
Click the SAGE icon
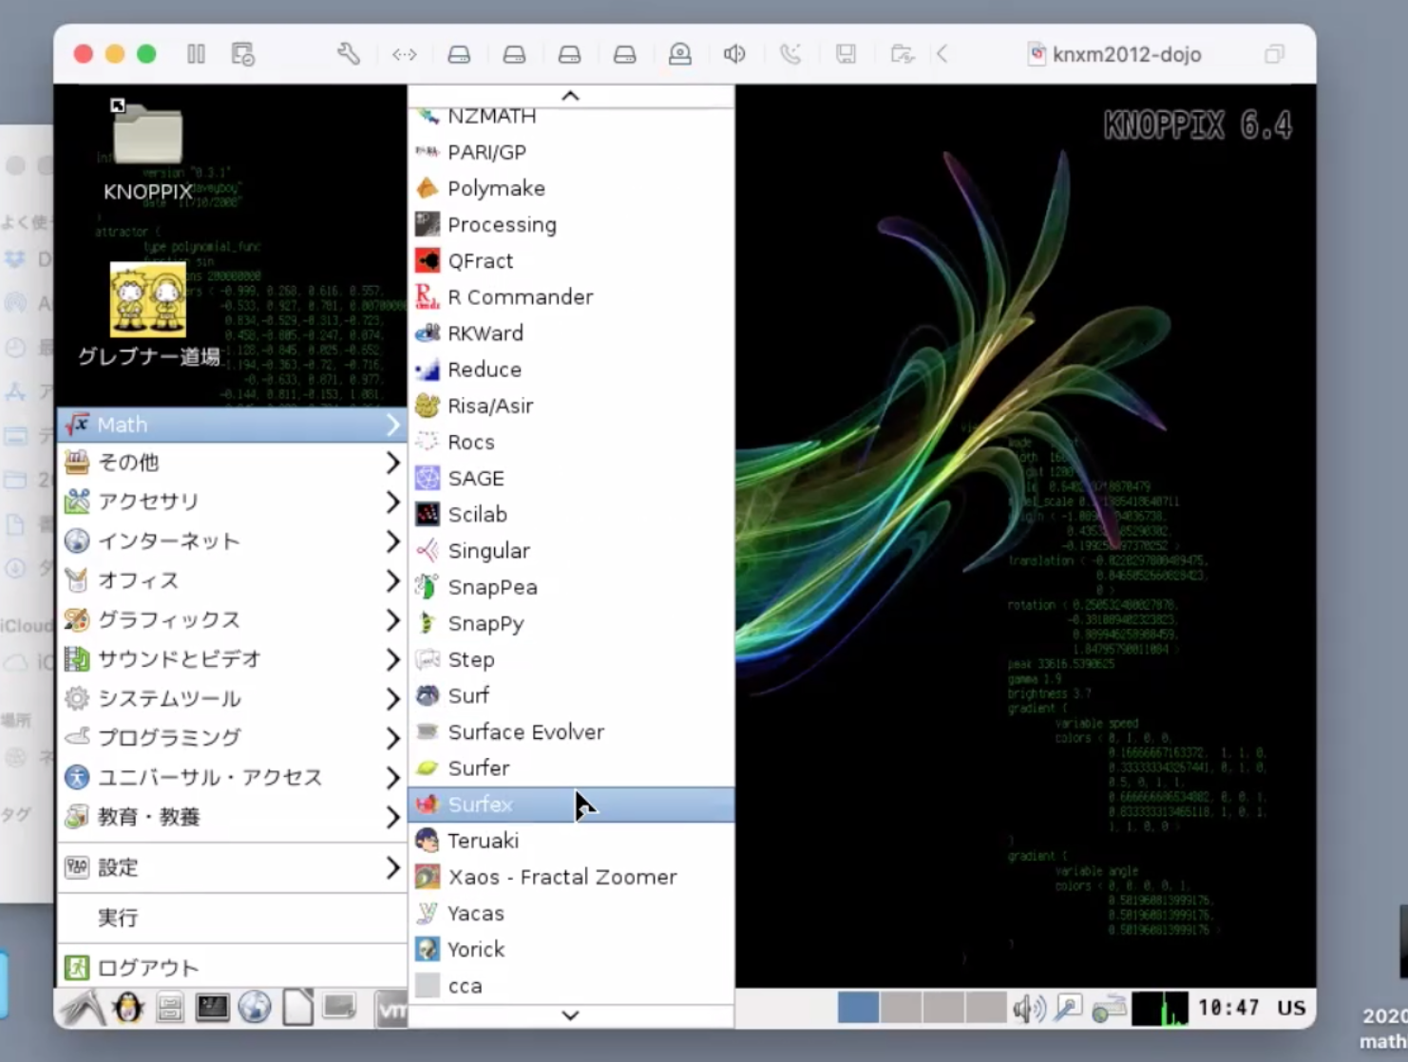[x=428, y=478]
